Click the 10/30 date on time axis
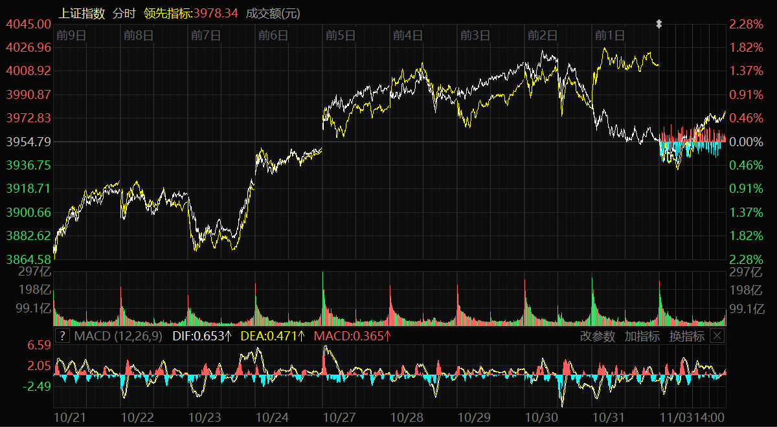This screenshot has height=427, width=777. (542, 417)
